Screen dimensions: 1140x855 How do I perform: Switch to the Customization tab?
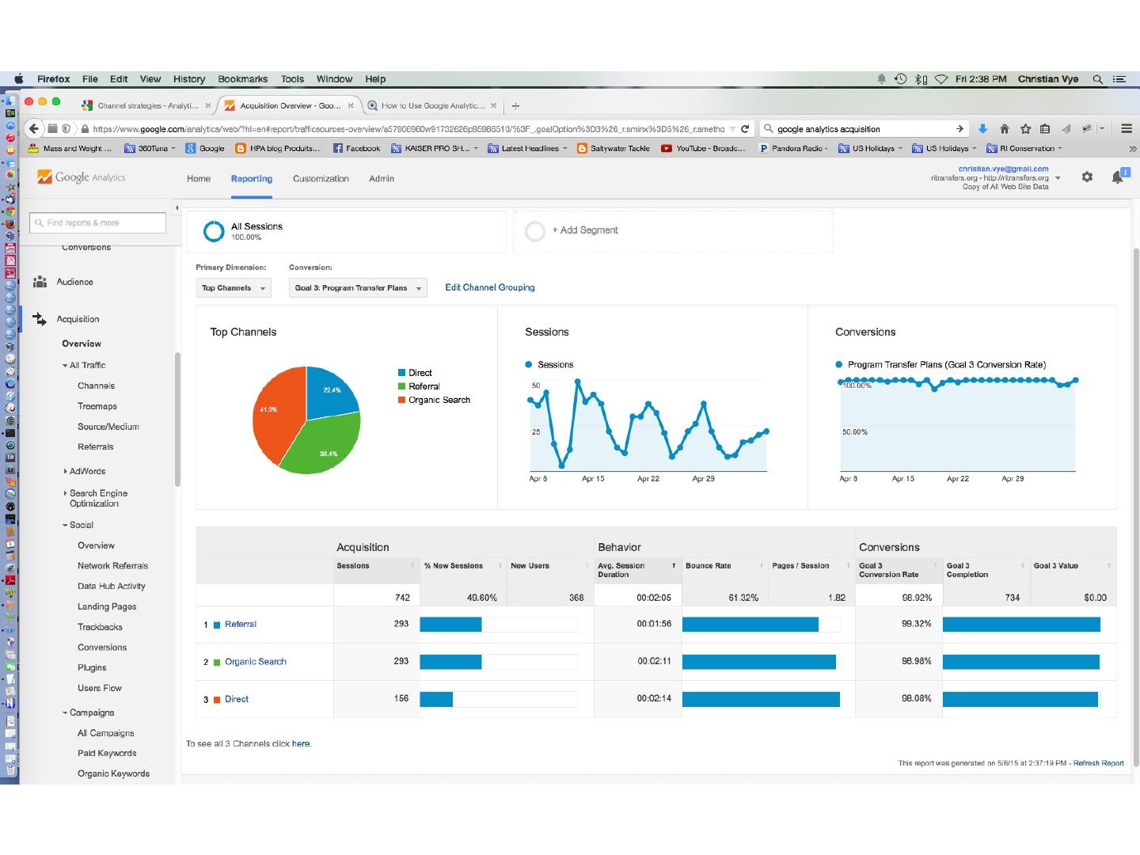321,179
